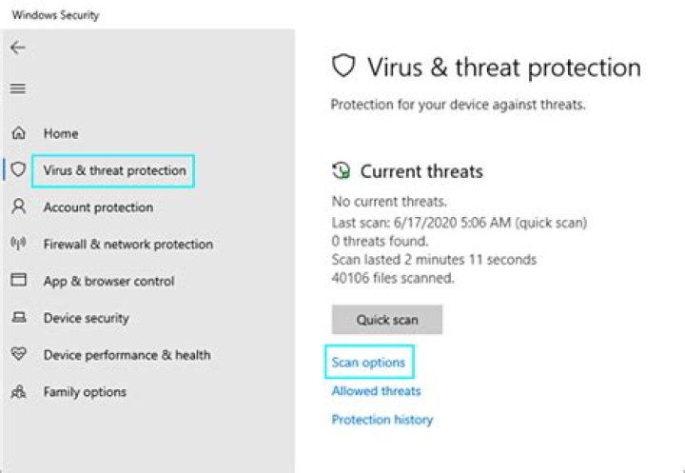Image resolution: width=685 pixels, height=473 pixels.
Task: Click the Firewall wireless signal icon
Action: click(18, 245)
